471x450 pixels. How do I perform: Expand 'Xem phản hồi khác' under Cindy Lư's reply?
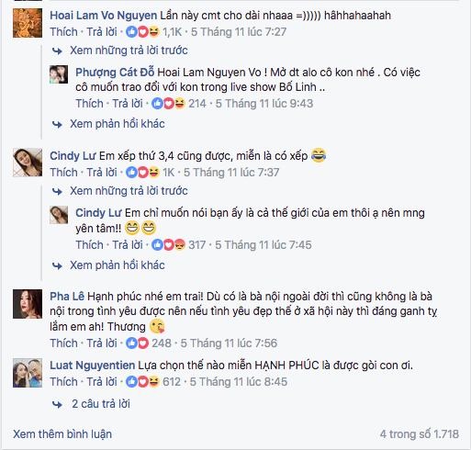point(118,265)
